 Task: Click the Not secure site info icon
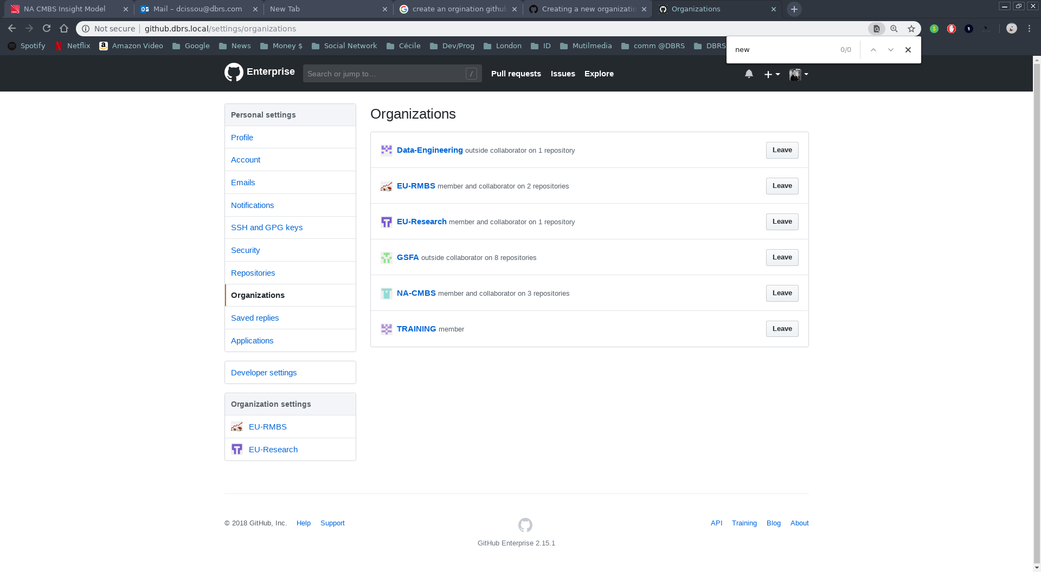pos(86,29)
